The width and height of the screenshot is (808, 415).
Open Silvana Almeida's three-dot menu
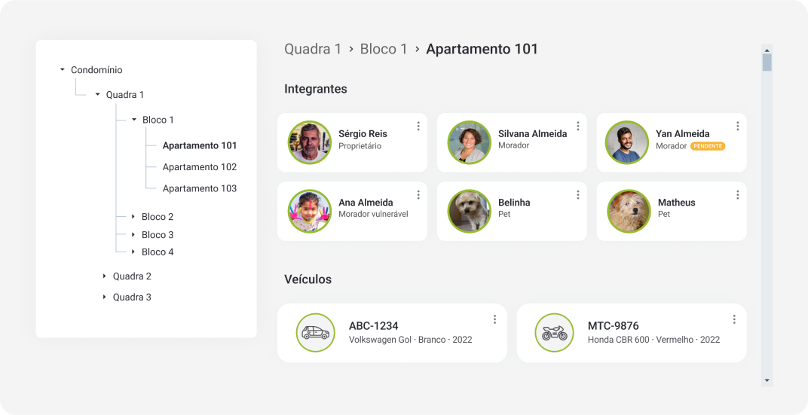click(x=578, y=127)
